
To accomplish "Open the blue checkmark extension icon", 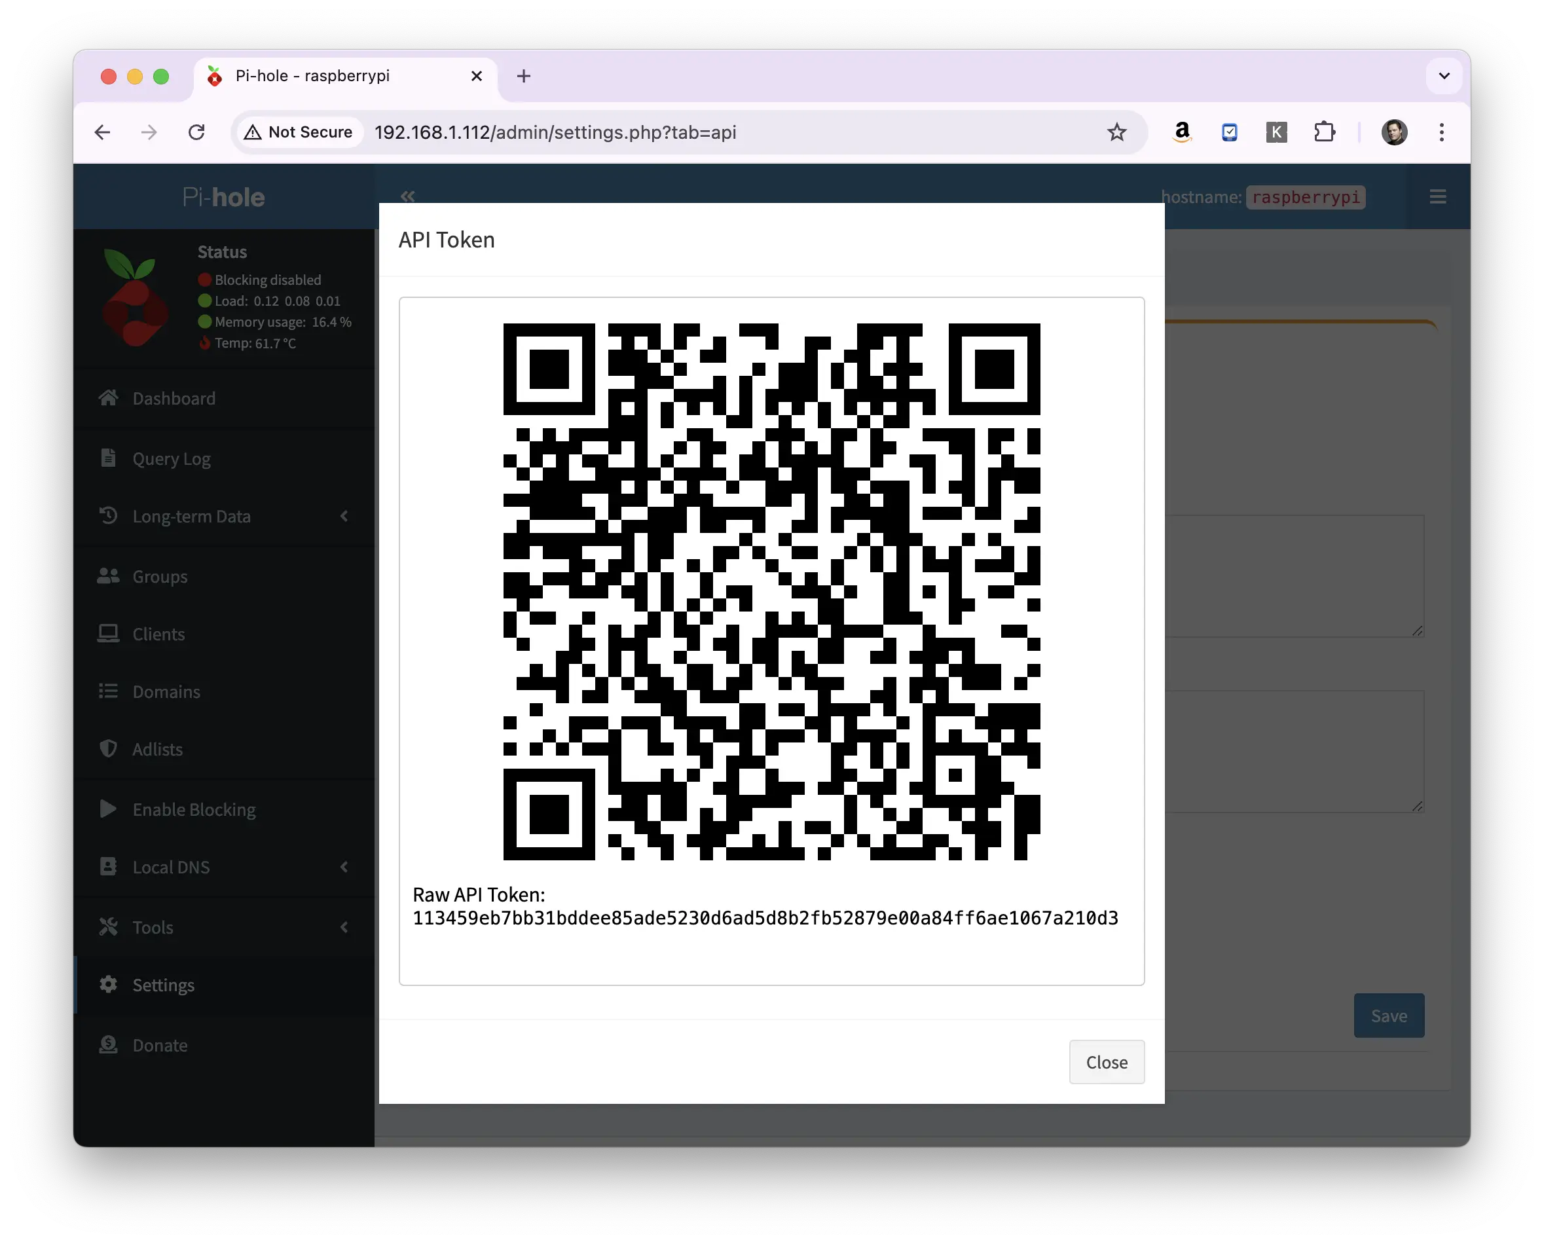I will point(1229,132).
